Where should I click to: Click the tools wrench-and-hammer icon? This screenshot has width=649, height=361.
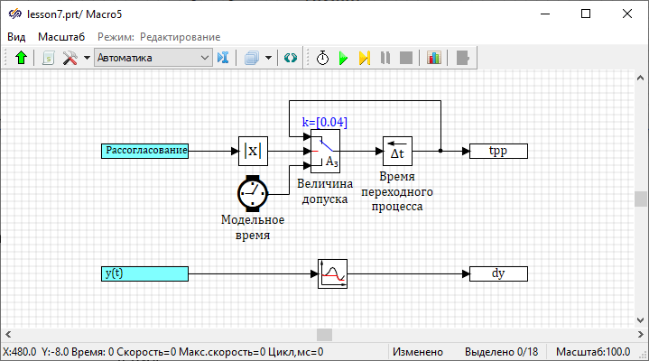[x=70, y=58]
